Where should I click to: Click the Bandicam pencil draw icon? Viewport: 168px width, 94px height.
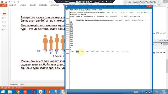pos(107,2)
